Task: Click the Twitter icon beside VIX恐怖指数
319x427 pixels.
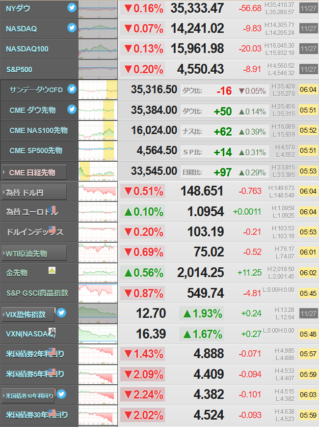Action: (x=61, y=313)
